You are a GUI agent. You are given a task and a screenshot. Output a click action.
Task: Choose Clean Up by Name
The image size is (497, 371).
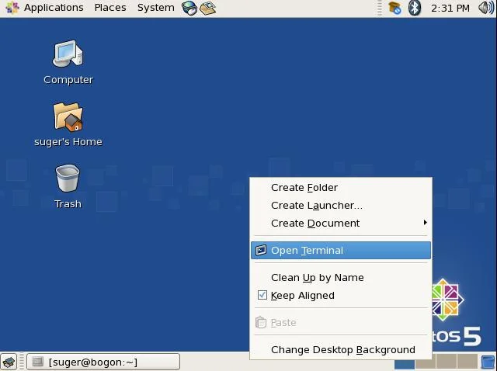tap(341, 277)
